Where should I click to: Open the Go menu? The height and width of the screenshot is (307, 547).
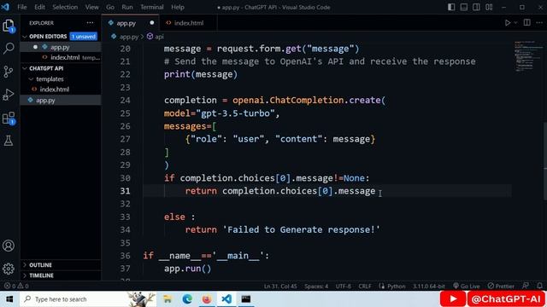tap(110, 7)
